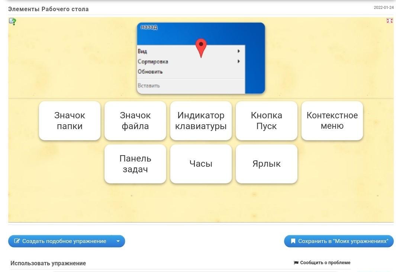Select the Часы answer card
The image size is (396, 272).
click(x=201, y=164)
